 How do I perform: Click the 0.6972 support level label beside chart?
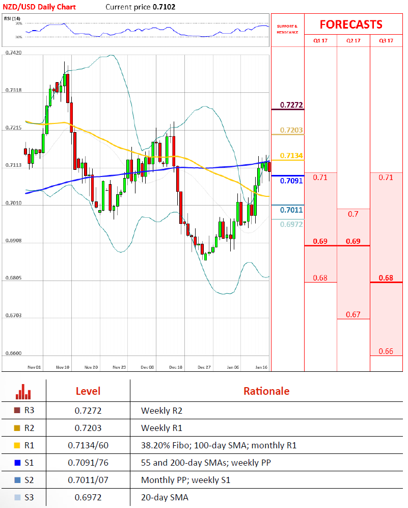tap(291, 224)
